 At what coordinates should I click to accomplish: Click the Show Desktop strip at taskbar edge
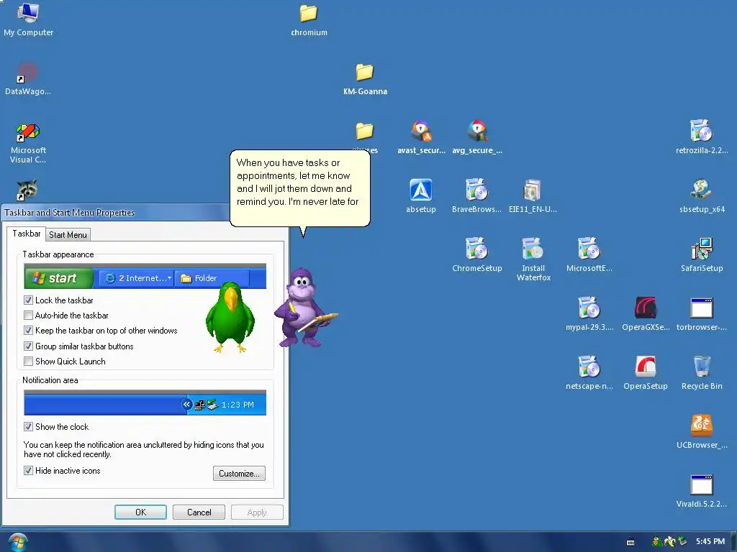click(x=733, y=542)
